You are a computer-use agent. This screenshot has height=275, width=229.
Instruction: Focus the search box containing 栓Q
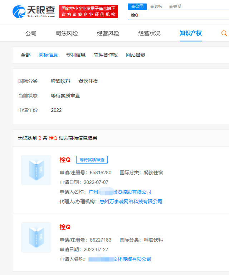point(179,15)
